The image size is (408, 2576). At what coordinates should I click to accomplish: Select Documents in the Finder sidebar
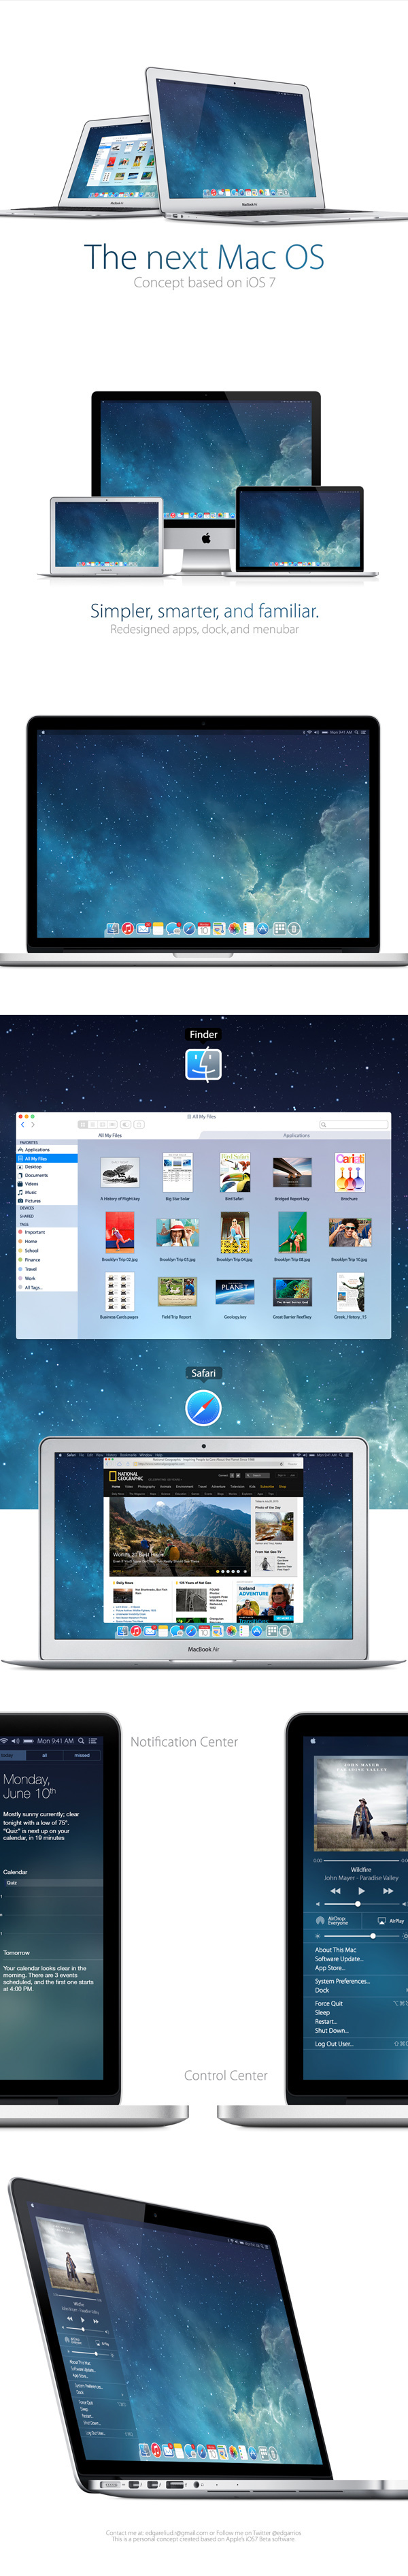click(x=47, y=1176)
